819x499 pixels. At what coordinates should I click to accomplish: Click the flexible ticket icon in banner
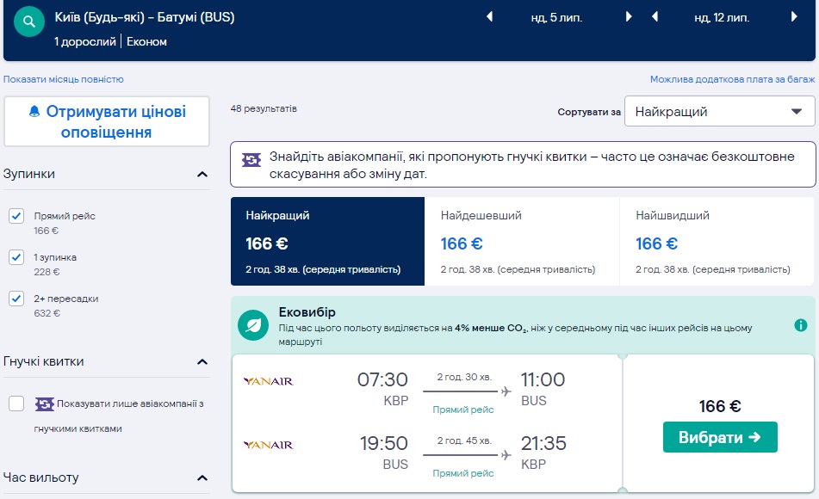pos(251,160)
